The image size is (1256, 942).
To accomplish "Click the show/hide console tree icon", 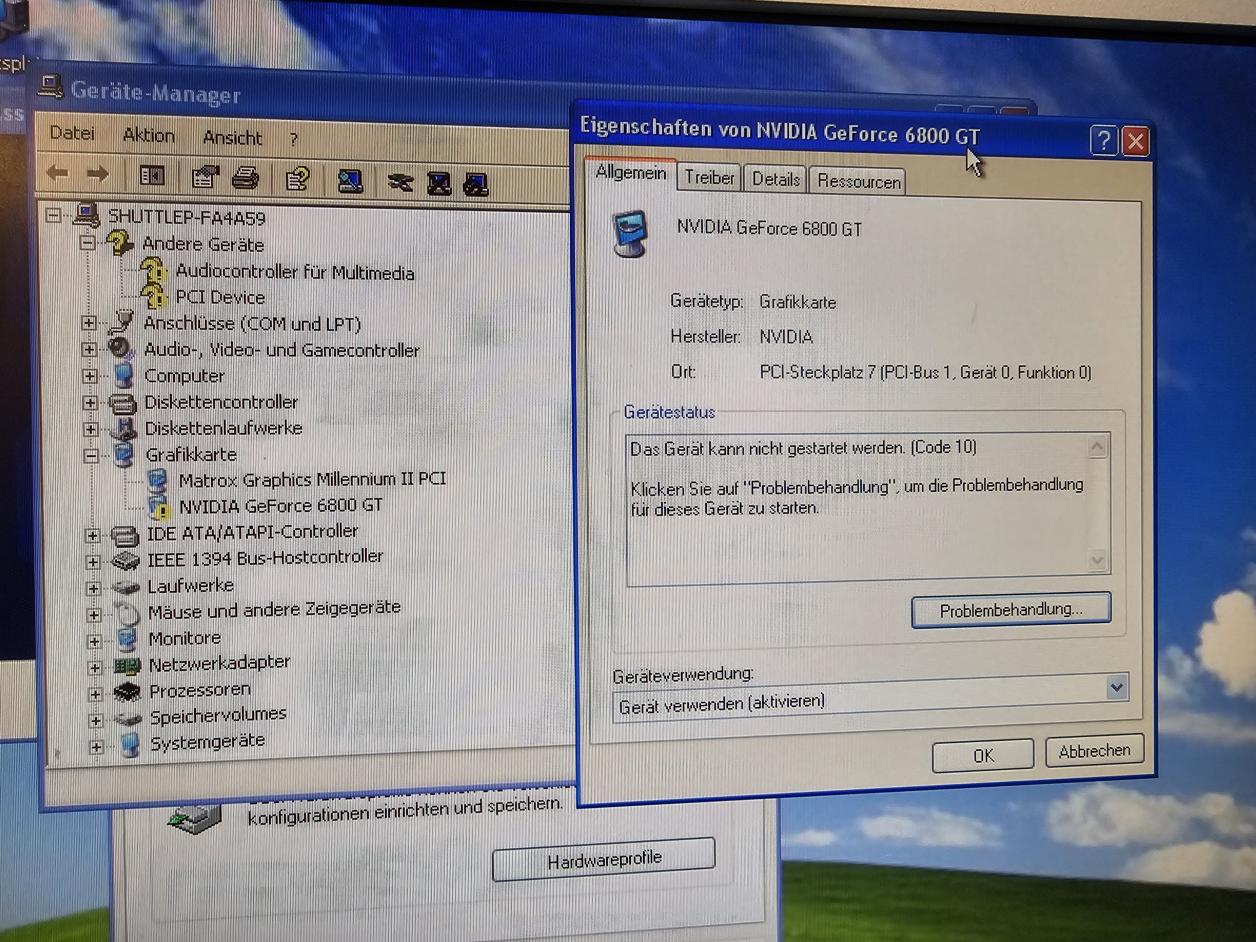I will pyautogui.click(x=152, y=176).
